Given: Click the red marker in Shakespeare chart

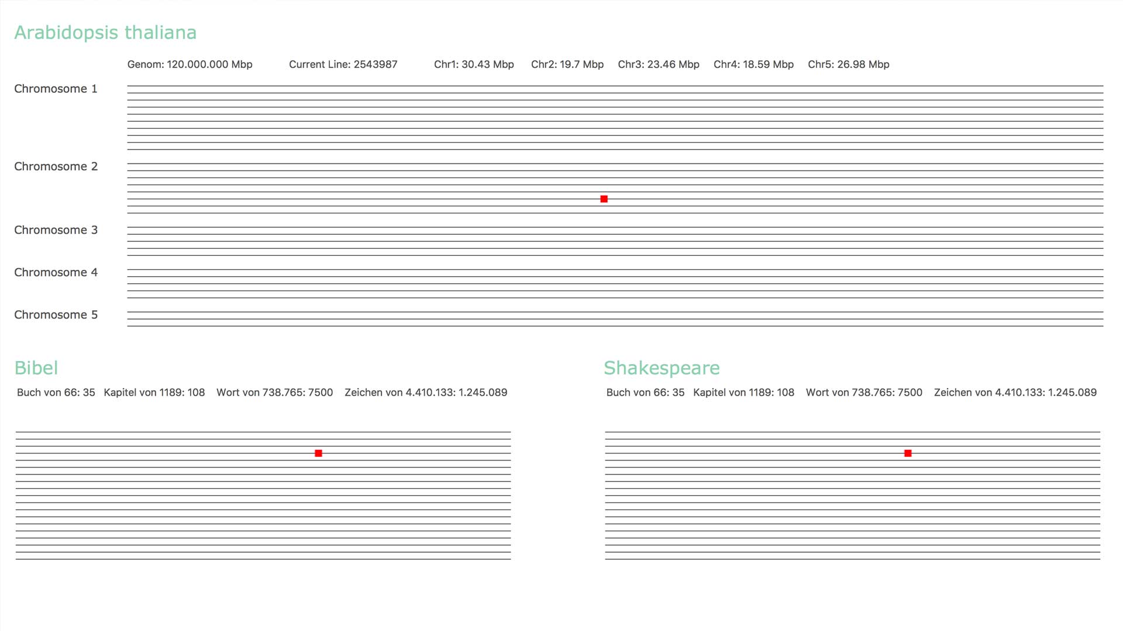Looking at the screenshot, I should pyautogui.click(x=908, y=453).
